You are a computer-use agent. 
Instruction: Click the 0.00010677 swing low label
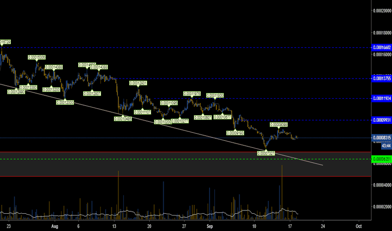pyautogui.click(x=222, y=117)
